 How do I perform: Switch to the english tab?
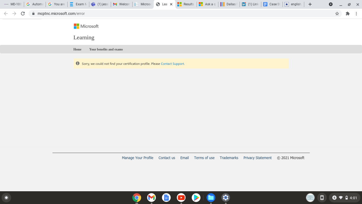(294, 4)
